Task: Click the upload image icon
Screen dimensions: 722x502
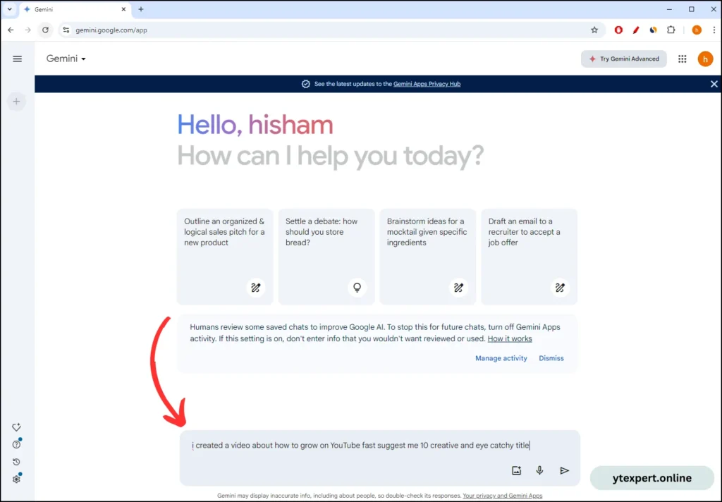Action: [x=516, y=470]
